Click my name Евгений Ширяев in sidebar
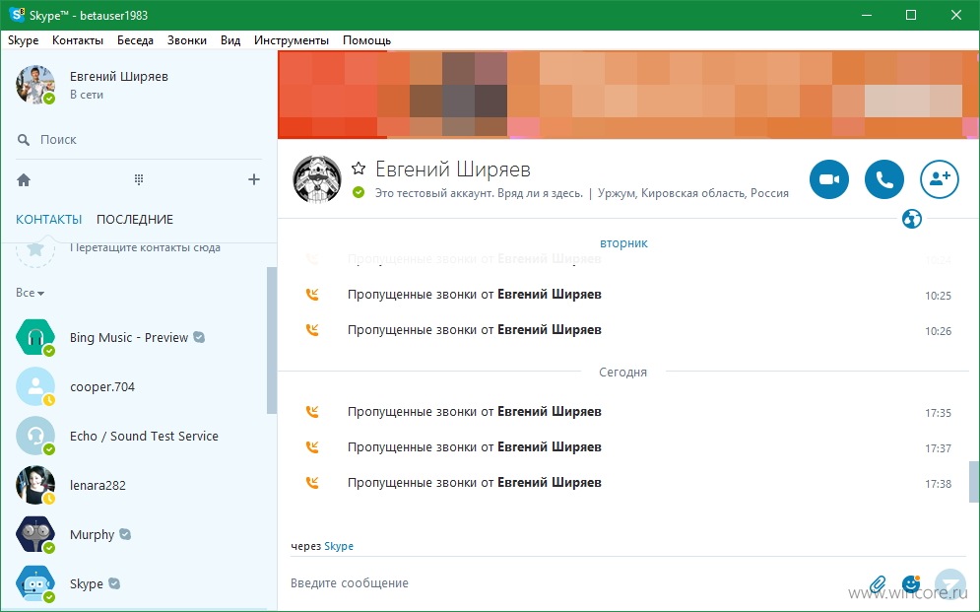This screenshot has width=980, height=612. (x=119, y=76)
